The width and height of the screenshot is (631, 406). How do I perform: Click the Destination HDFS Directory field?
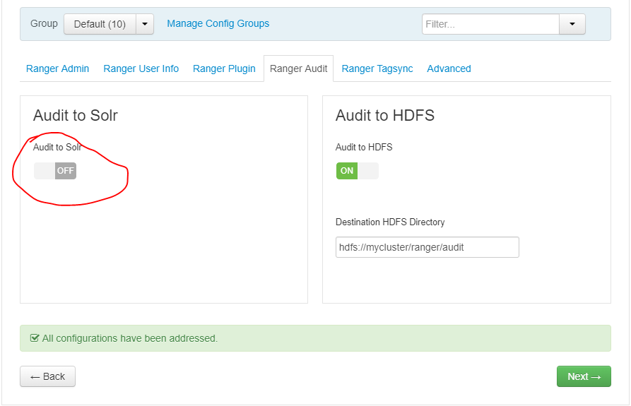point(427,247)
